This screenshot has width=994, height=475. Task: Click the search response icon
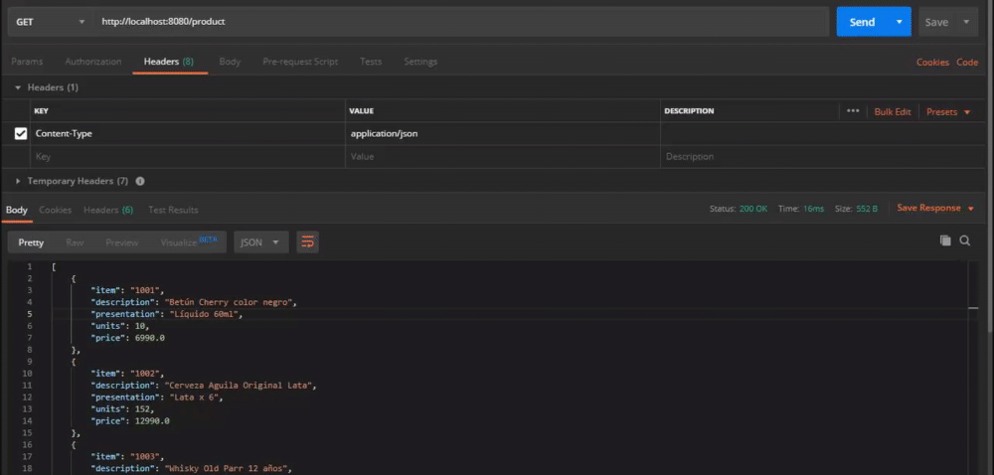965,240
